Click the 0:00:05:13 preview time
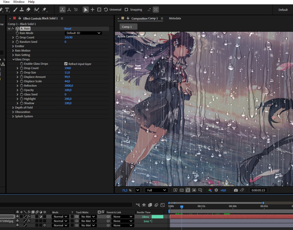This screenshot has width=293, height=230. tap(258, 190)
